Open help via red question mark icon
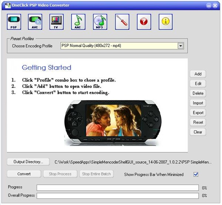Viewport: 222px width, 205px height. tap(144, 22)
